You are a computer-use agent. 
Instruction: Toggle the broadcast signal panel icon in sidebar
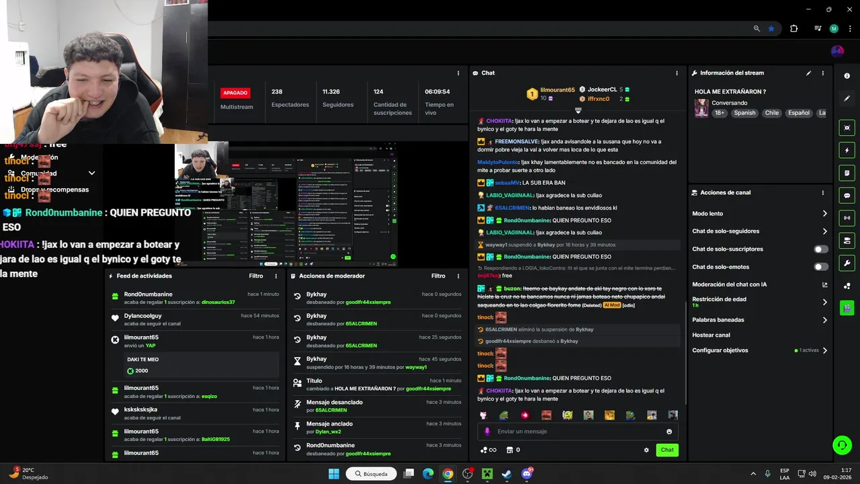pos(847,218)
